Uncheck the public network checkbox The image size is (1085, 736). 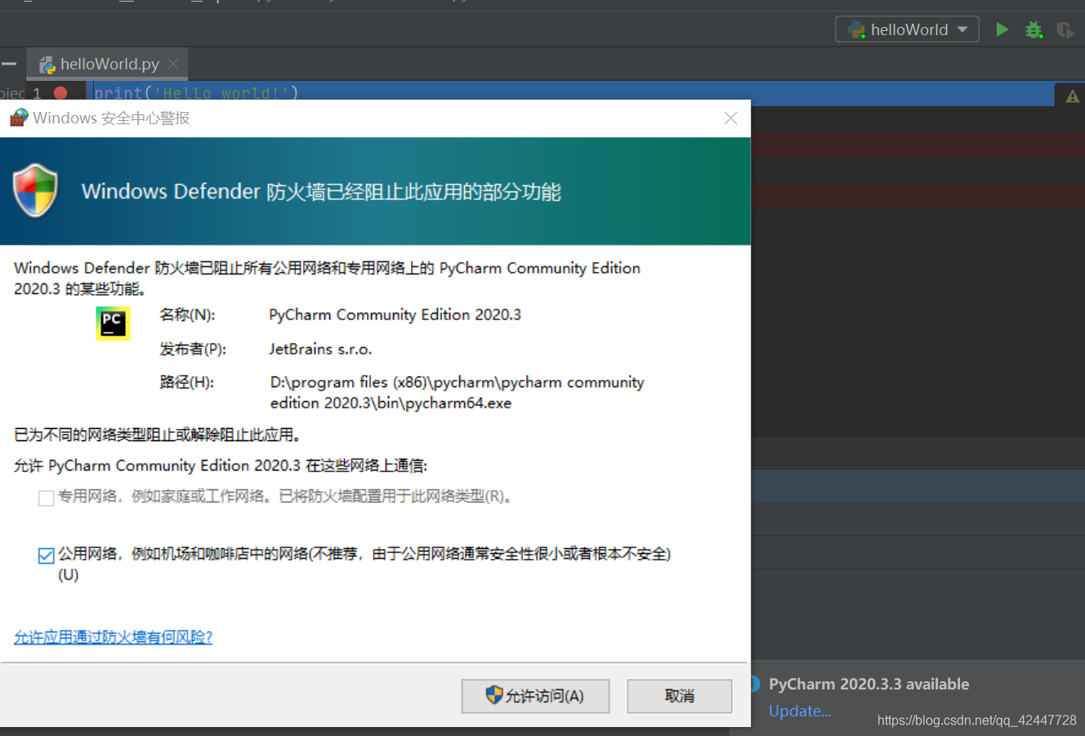pyautogui.click(x=47, y=555)
